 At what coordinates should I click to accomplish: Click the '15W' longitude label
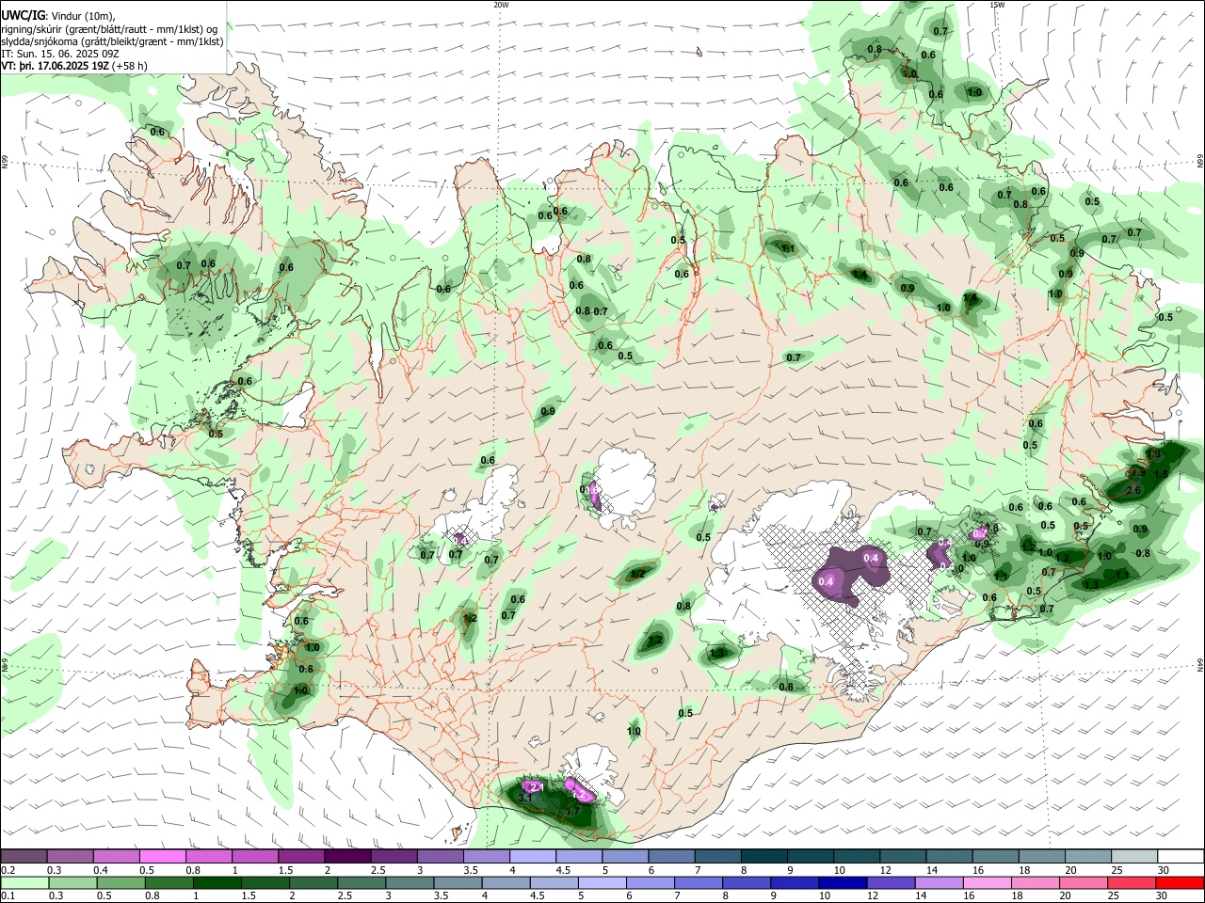pos(997,5)
